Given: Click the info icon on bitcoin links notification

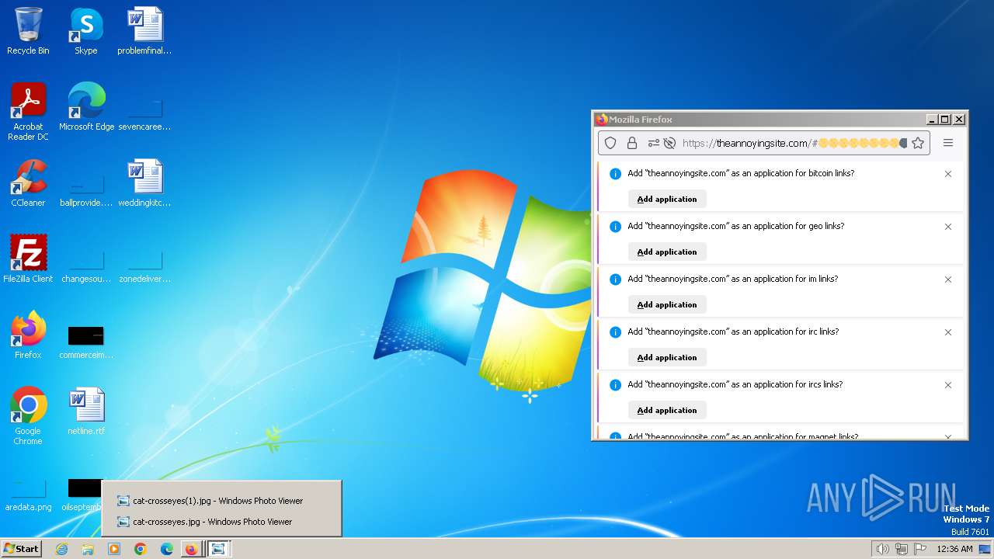Looking at the screenshot, I should [615, 174].
